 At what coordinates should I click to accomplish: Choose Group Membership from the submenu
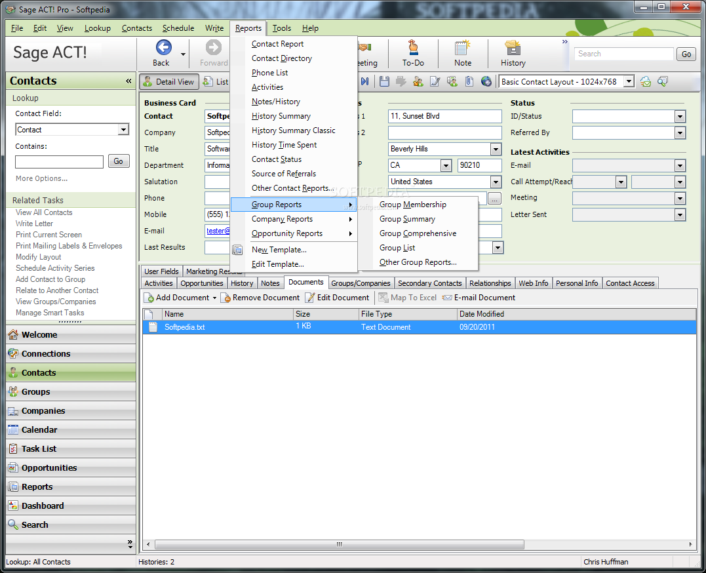pos(418,205)
